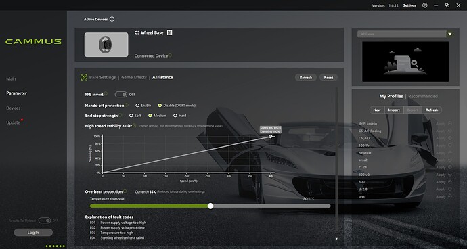
Task: Click the circle icon on drift assetto row
Action: [449, 123]
